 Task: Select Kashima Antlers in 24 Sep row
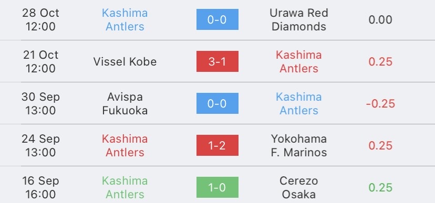click(x=125, y=145)
